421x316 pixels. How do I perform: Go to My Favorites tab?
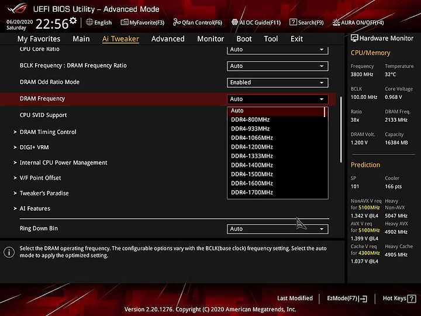(39, 39)
